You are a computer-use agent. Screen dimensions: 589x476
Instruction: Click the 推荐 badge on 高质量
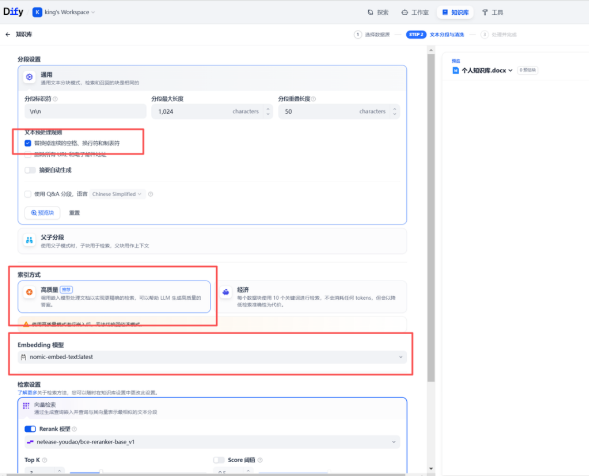[x=66, y=290]
